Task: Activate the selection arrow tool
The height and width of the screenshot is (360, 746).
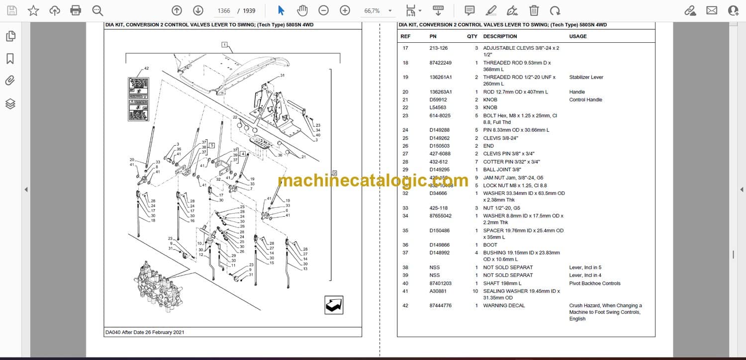Action: point(281,10)
